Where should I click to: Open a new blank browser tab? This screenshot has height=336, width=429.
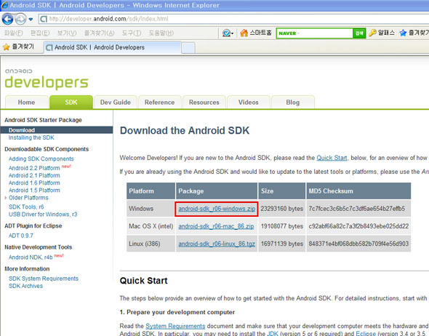point(188,47)
